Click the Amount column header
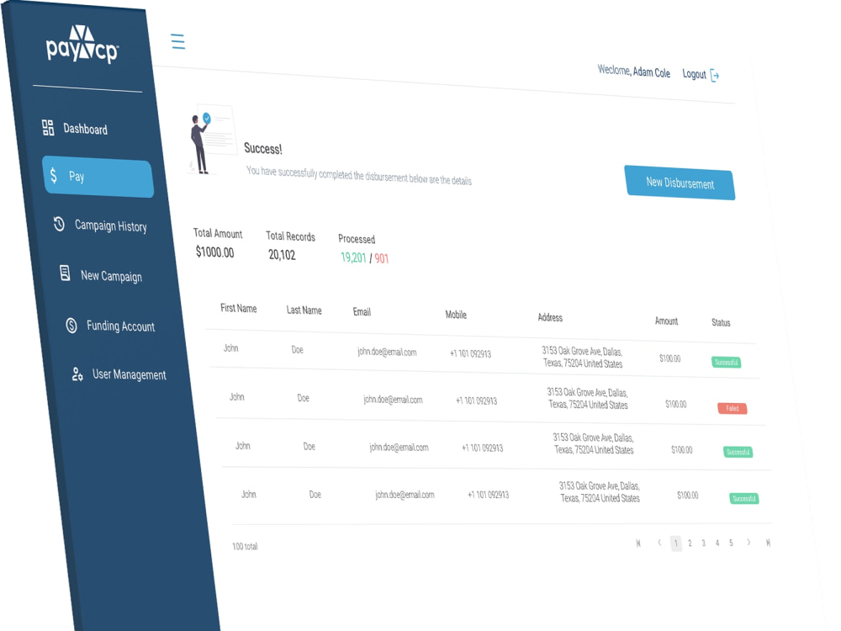Viewport: 841px width, 631px height. pyautogui.click(x=667, y=321)
